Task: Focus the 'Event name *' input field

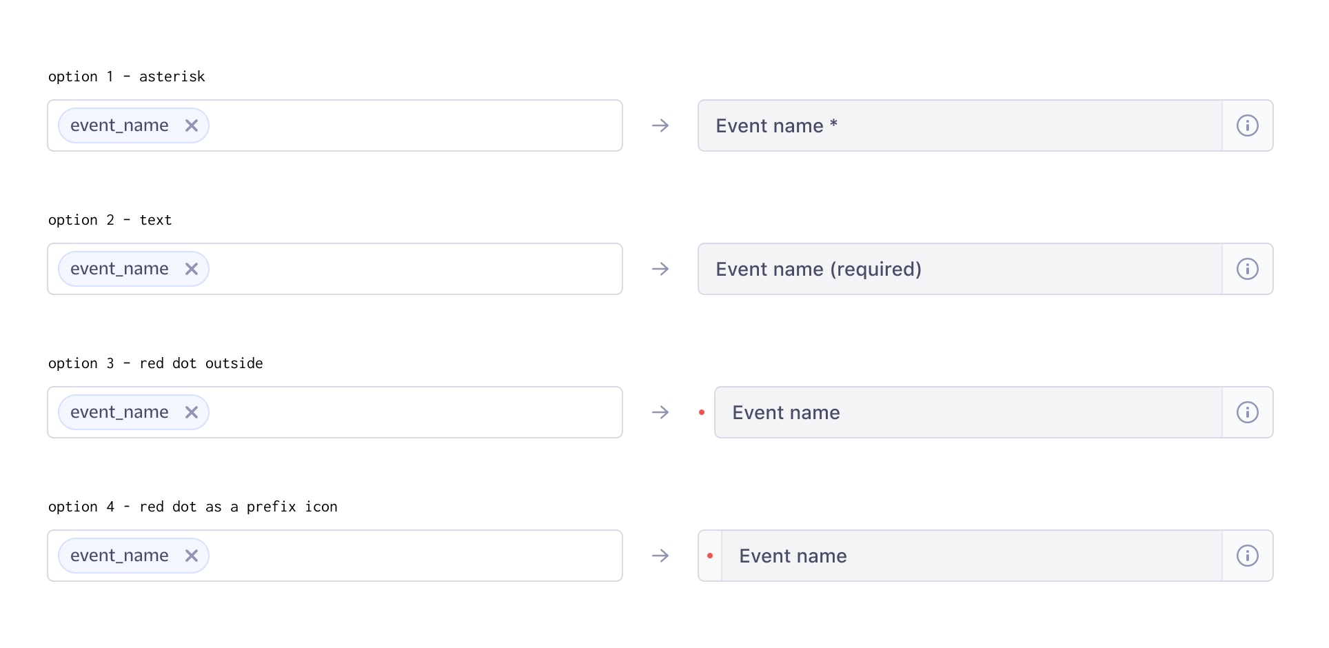Action: [x=960, y=125]
